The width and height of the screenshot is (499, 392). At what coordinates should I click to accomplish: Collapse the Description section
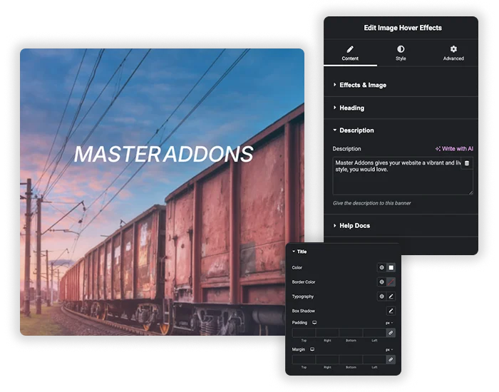(x=401, y=130)
